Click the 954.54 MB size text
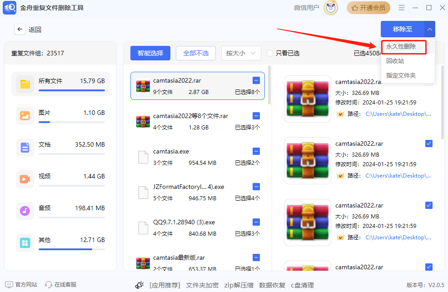Viewport: 448px width, 292px height. click(x=203, y=163)
